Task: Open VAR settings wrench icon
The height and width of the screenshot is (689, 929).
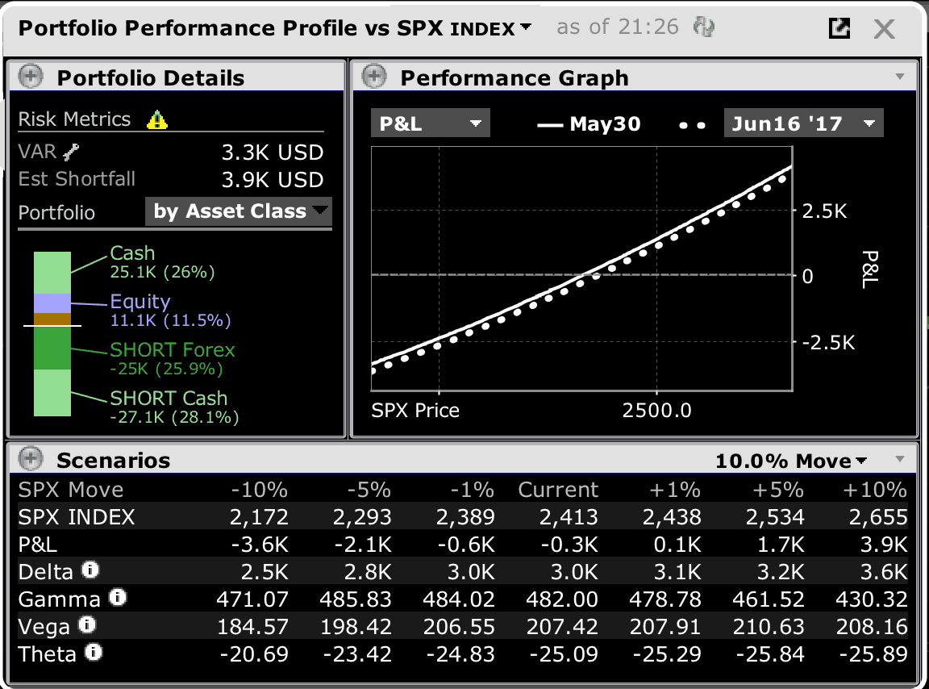Action: click(72, 152)
